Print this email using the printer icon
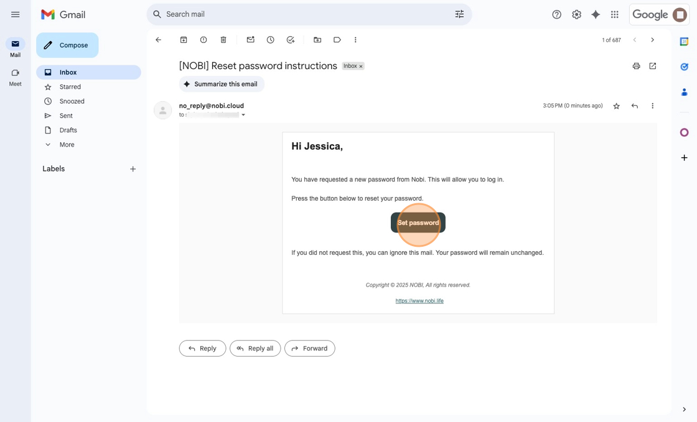Image resolution: width=697 pixels, height=422 pixels. (x=636, y=66)
